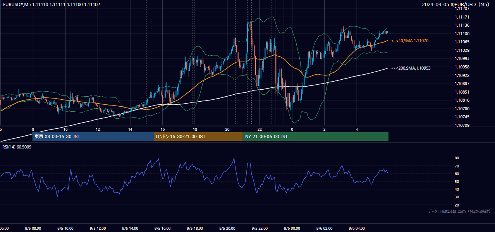Click RSI scale value 80

click(x=457, y=158)
